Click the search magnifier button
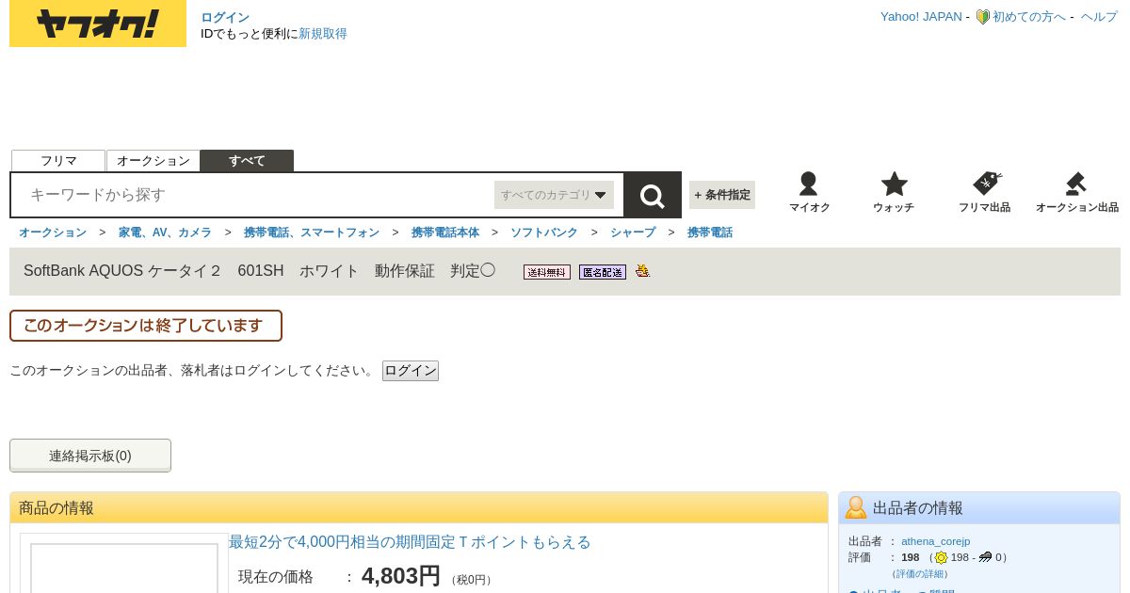The height and width of the screenshot is (593, 1130). pos(653,195)
